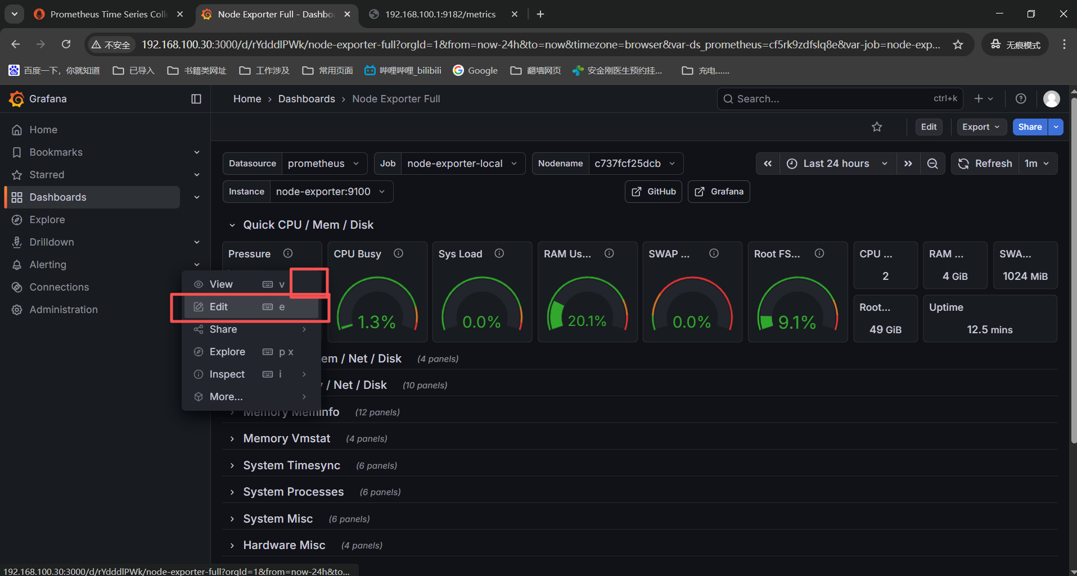Click the plus new-item icon
The height and width of the screenshot is (576, 1077).
tap(984, 99)
